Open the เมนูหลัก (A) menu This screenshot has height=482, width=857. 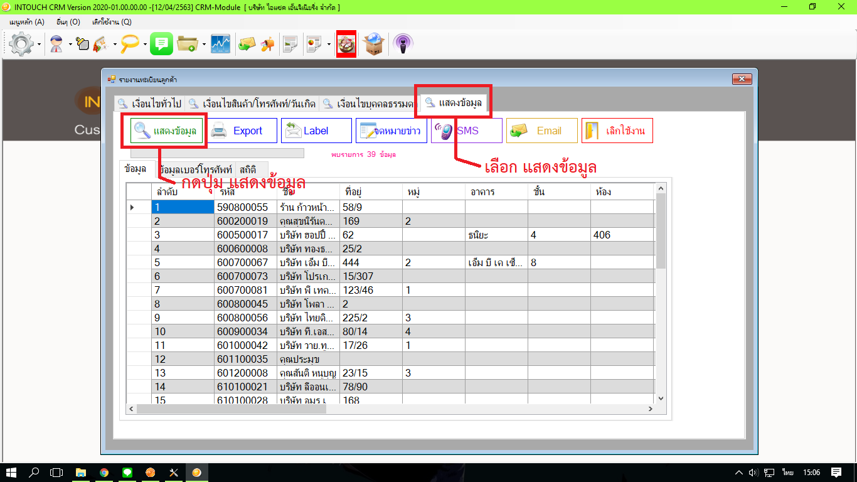coord(27,22)
